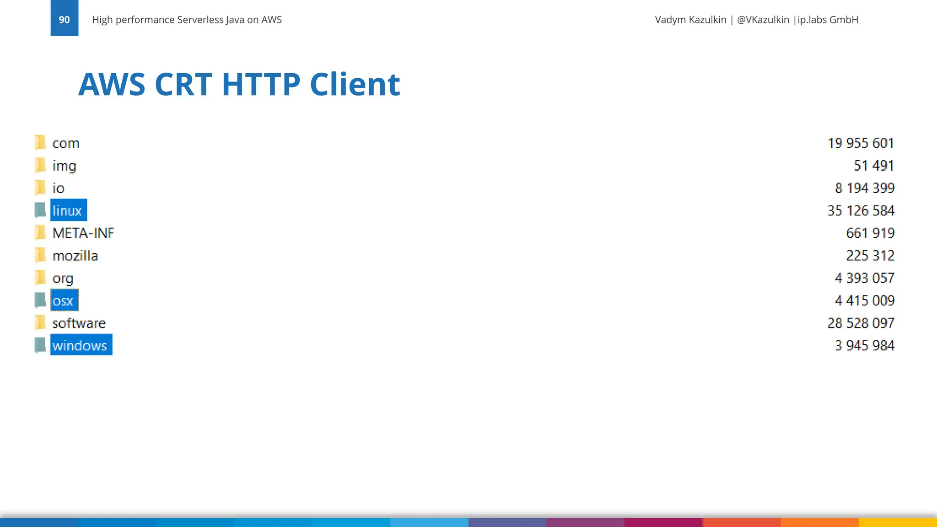Click the mozilla folder icon
The height and width of the screenshot is (527, 937).
40,255
